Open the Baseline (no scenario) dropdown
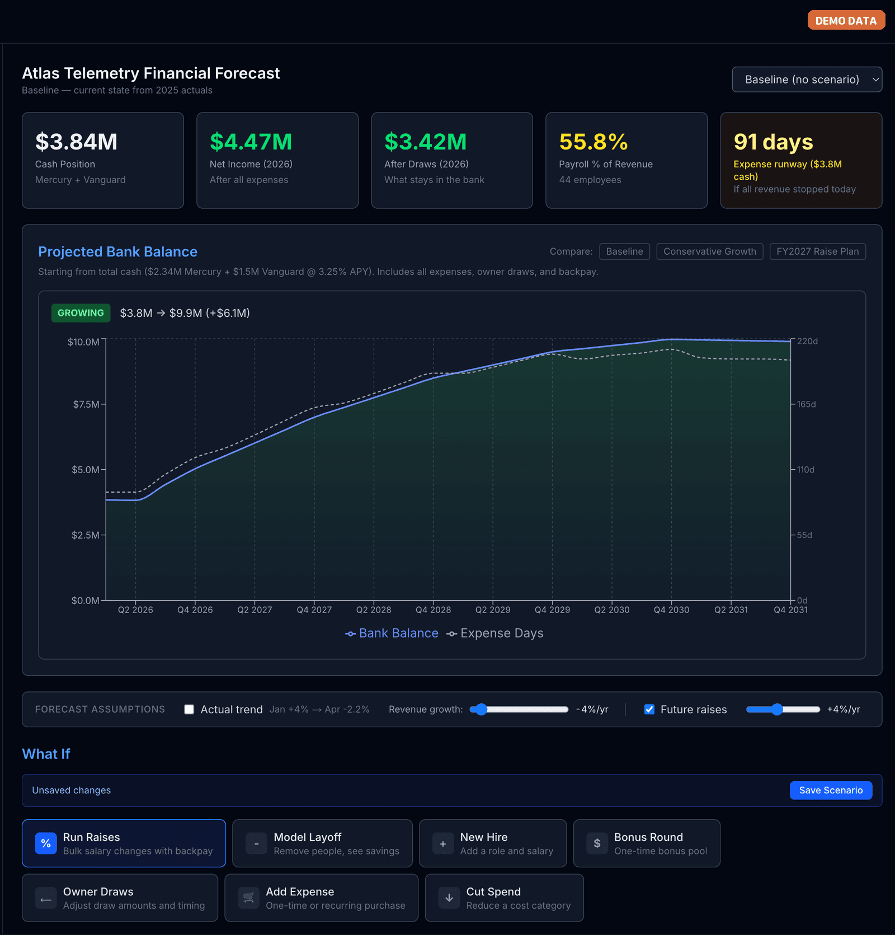 pyautogui.click(x=807, y=80)
